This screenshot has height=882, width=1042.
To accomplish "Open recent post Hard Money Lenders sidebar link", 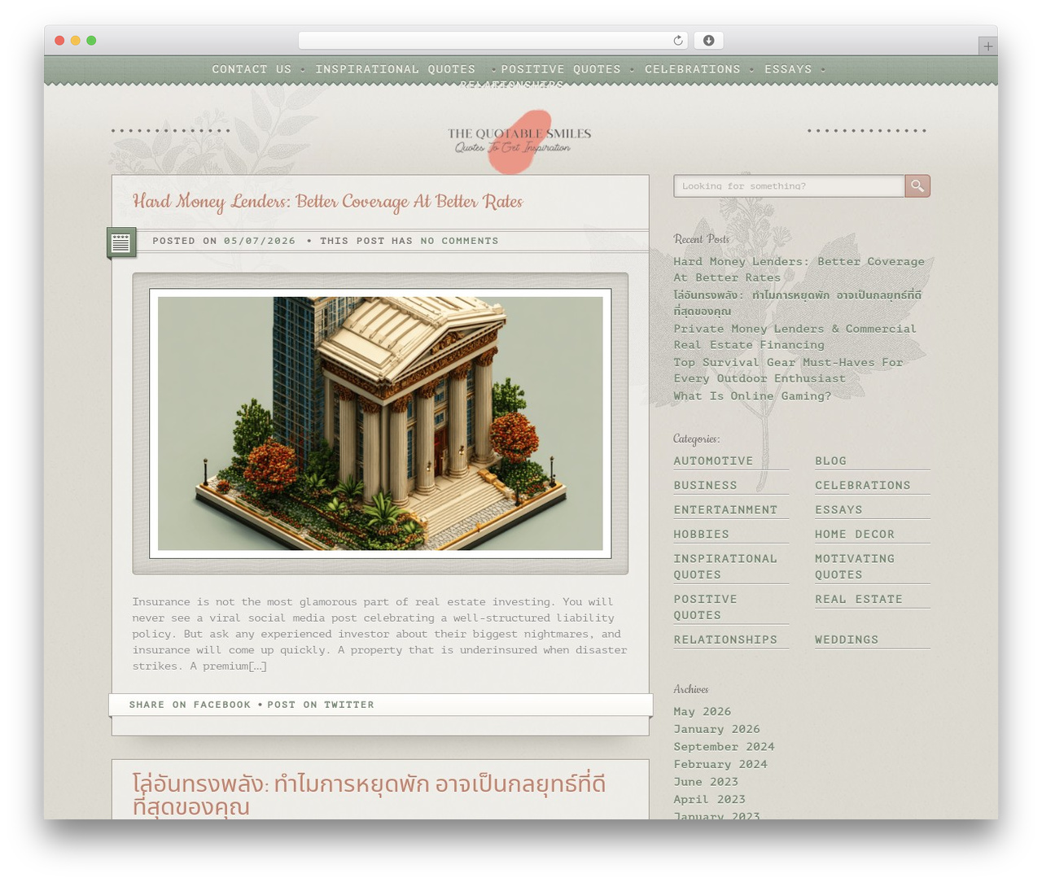I will point(799,269).
